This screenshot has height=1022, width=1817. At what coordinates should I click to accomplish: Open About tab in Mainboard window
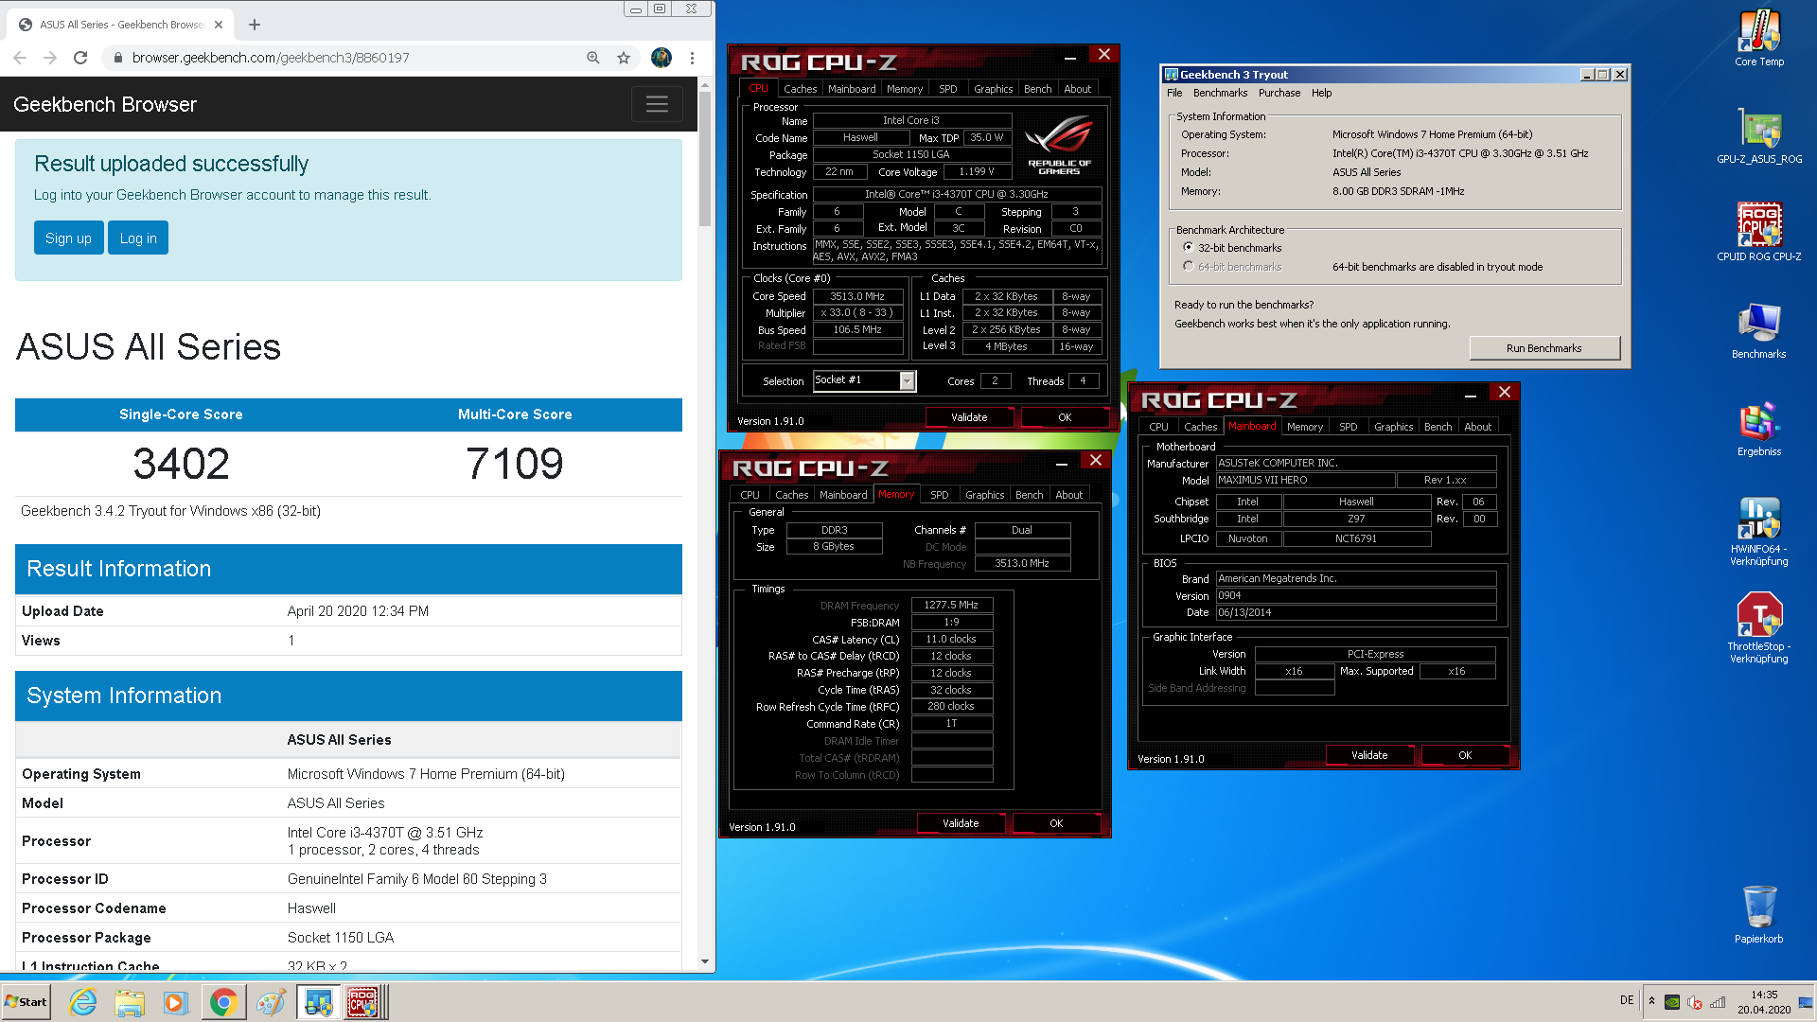point(1477,427)
